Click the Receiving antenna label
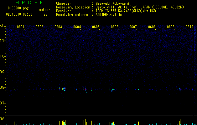 click(x=72, y=15)
